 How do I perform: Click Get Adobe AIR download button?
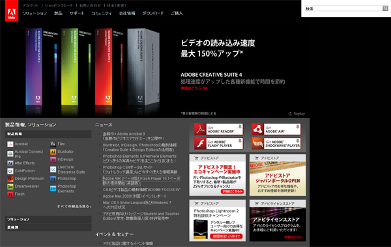click(x=276, y=129)
